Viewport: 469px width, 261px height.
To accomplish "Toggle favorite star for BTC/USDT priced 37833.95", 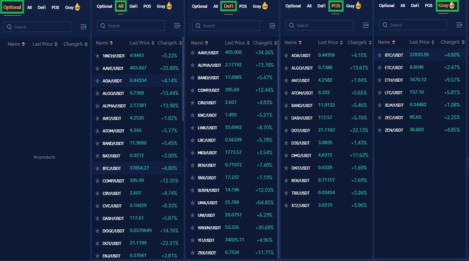I will [379, 55].
